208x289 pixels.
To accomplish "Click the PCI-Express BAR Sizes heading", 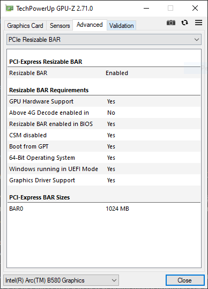I will [x=40, y=197].
